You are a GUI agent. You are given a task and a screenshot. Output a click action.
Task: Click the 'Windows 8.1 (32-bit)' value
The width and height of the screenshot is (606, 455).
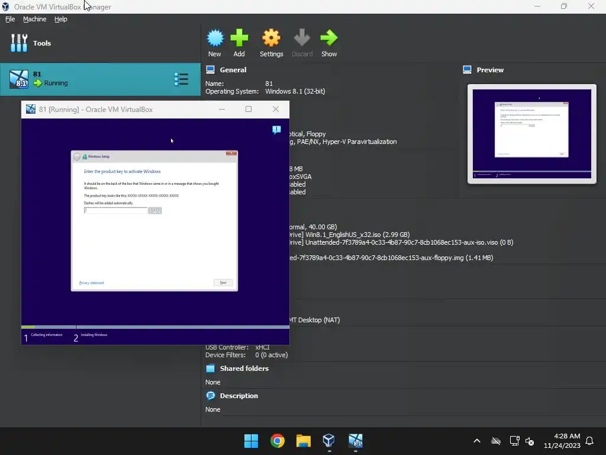pos(295,91)
